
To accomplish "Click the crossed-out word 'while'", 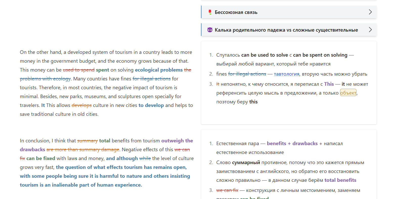I will (x=145, y=159).
